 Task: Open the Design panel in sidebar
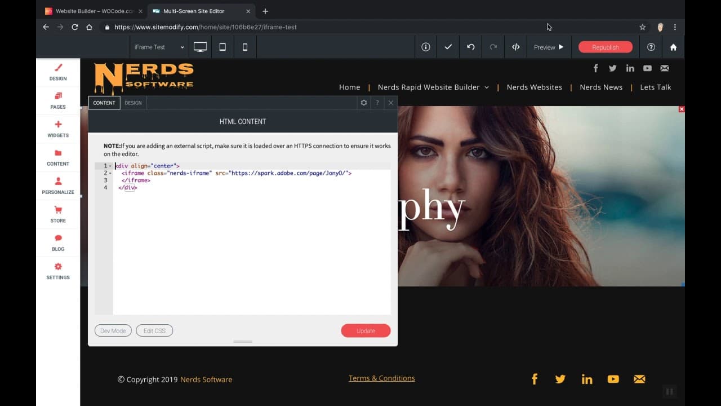tap(58, 72)
